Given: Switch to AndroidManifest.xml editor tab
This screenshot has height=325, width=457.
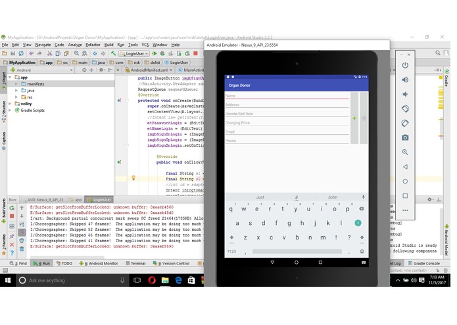Looking at the screenshot, I should 149,70.
